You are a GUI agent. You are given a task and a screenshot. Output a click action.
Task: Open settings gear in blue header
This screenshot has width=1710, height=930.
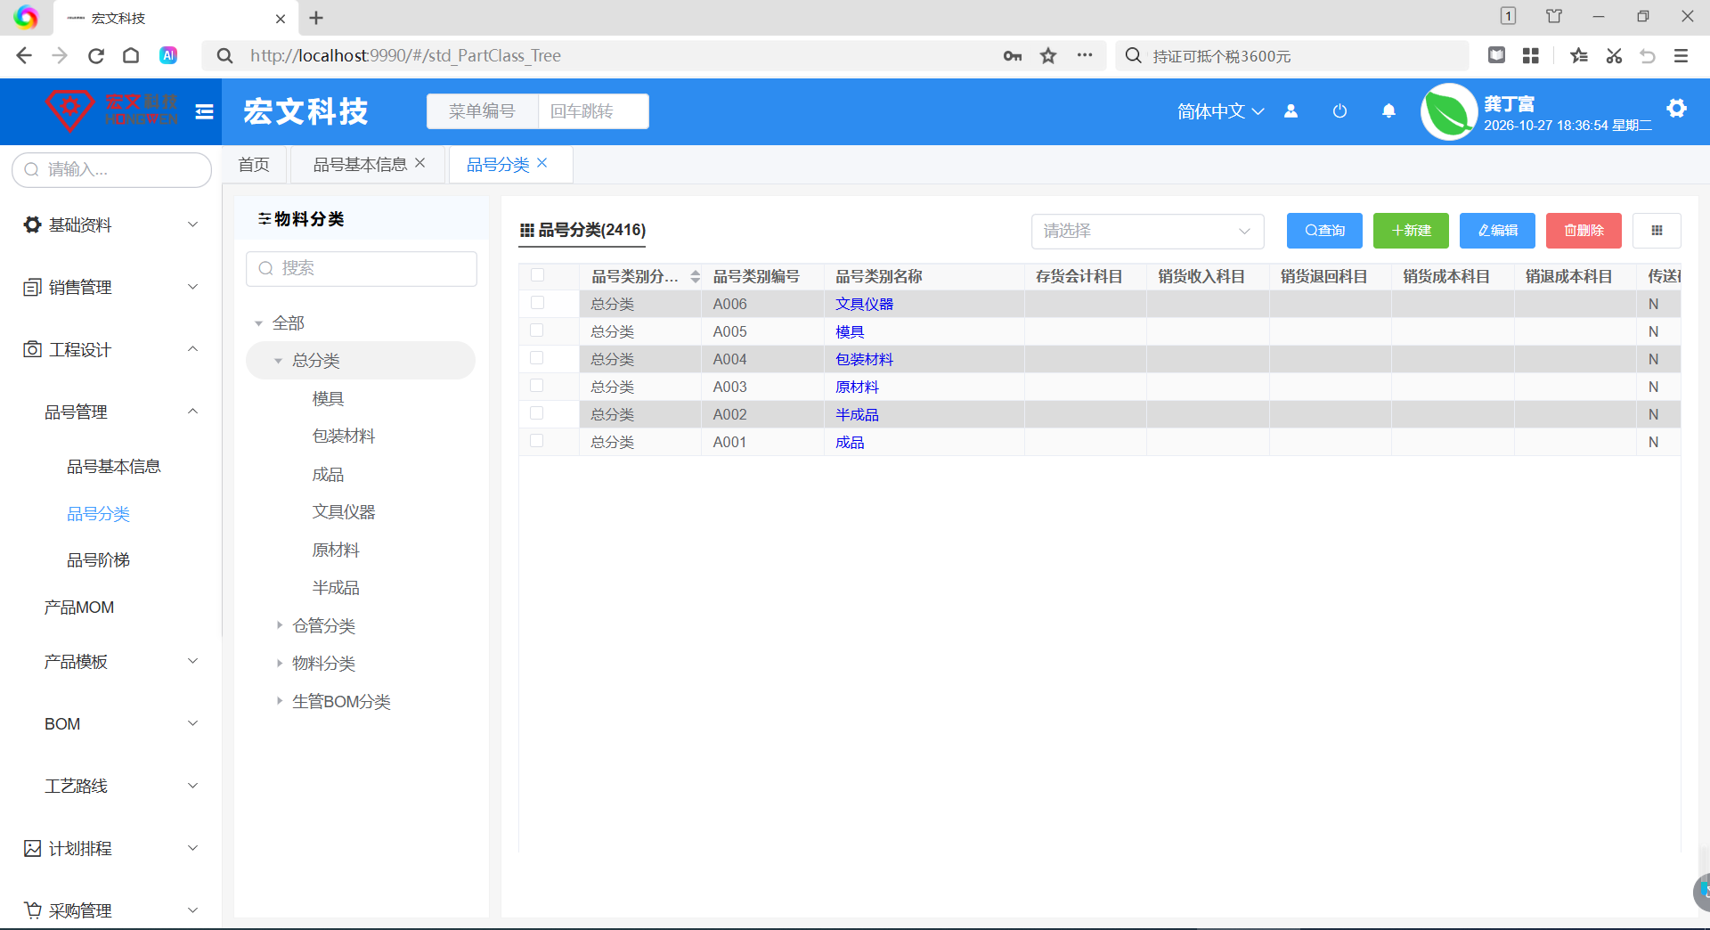(x=1676, y=109)
